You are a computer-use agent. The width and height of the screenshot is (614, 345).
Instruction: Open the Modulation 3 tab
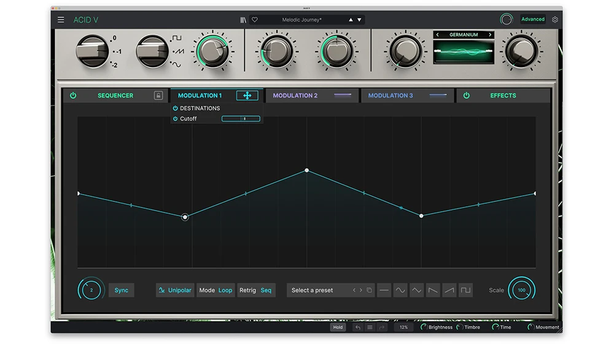[x=391, y=96]
